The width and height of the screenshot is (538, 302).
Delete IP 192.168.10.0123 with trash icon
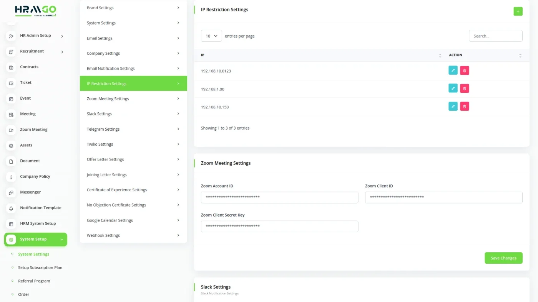[465, 71]
